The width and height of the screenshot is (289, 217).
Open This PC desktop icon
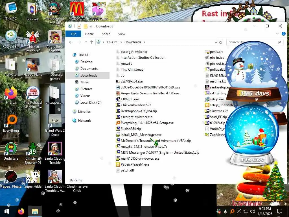click(11, 11)
